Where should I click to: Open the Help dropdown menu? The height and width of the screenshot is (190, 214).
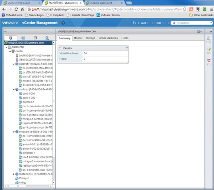[x=160, y=23]
